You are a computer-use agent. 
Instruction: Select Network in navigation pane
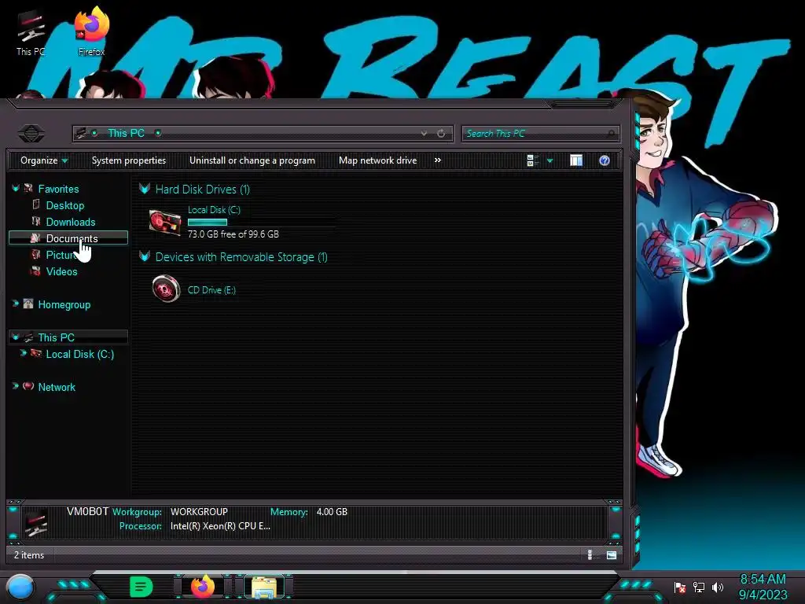coord(57,387)
